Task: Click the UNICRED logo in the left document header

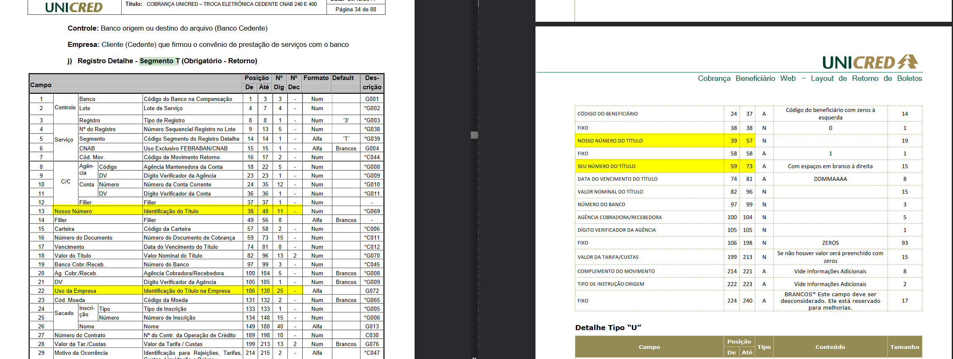Action: pyautogui.click(x=74, y=7)
